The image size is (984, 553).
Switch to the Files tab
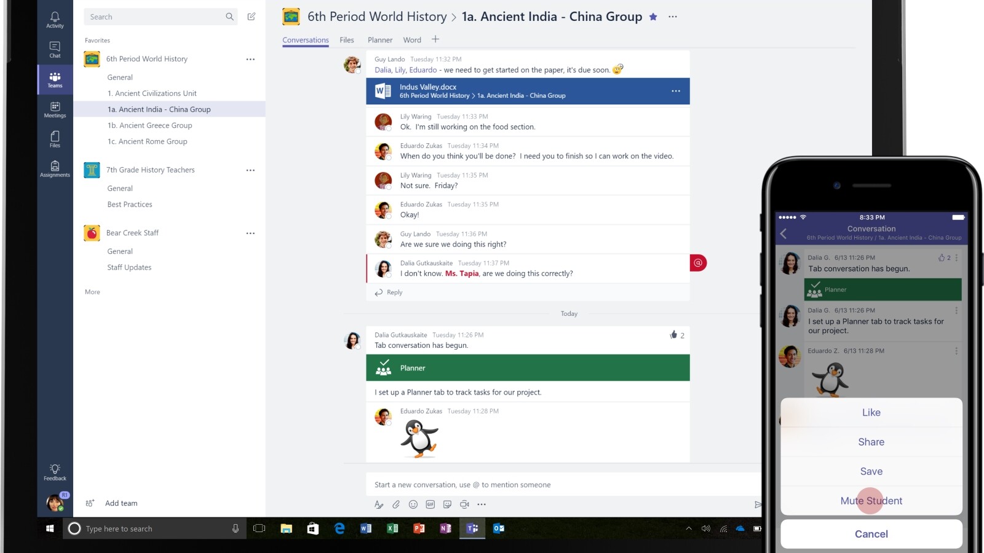(347, 40)
